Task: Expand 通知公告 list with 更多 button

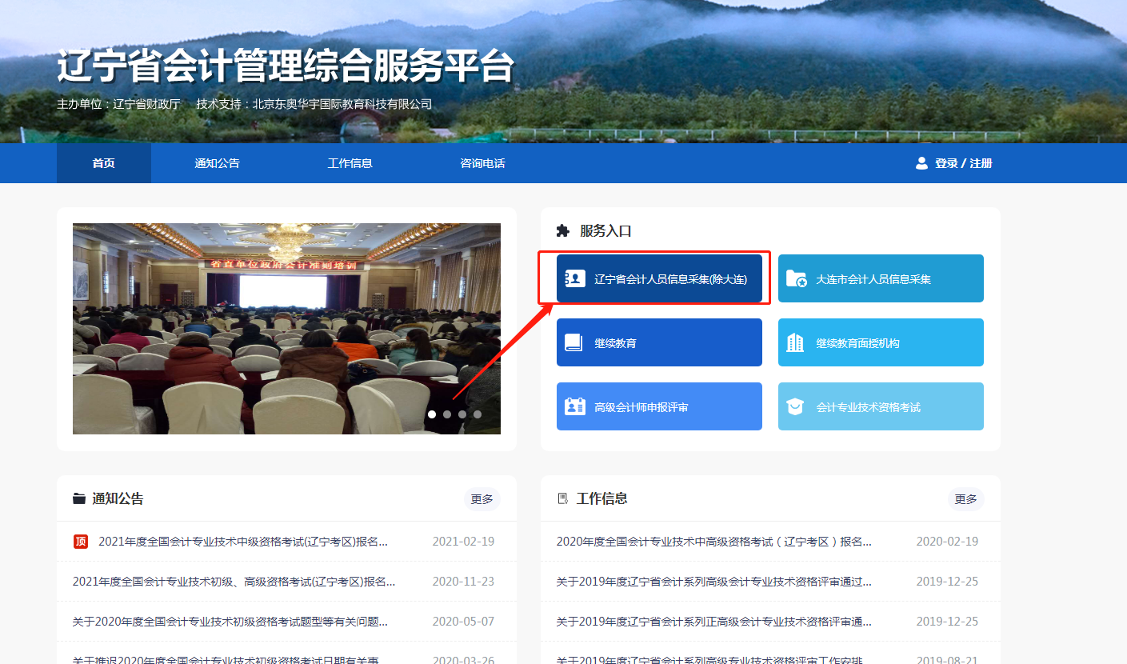Action: (x=482, y=499)
